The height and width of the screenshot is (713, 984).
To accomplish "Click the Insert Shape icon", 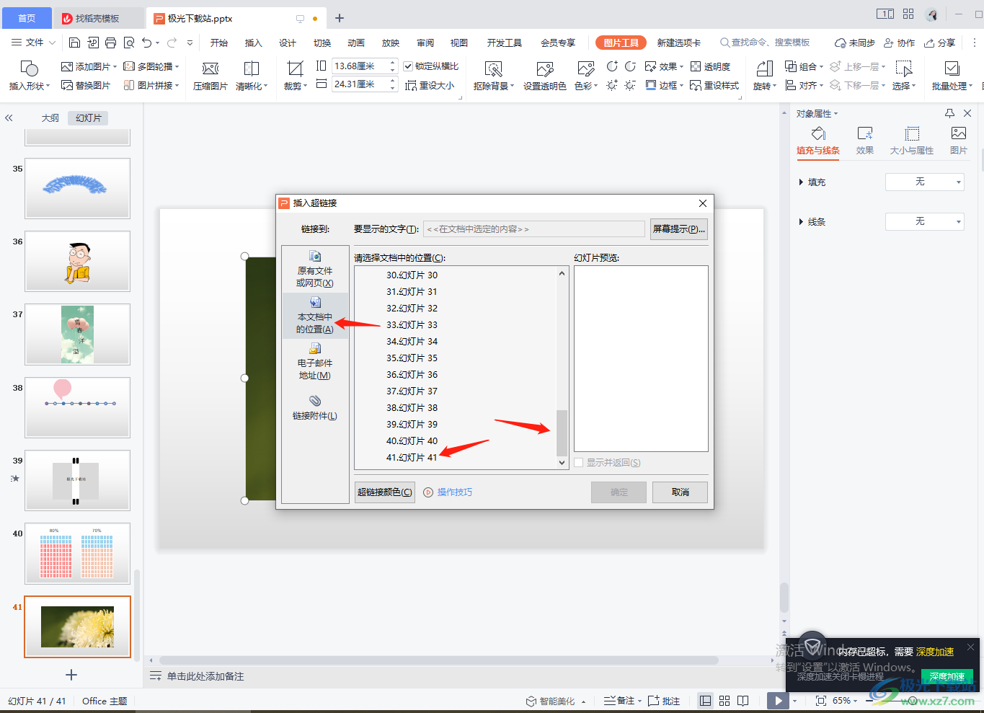I will 29,68.
